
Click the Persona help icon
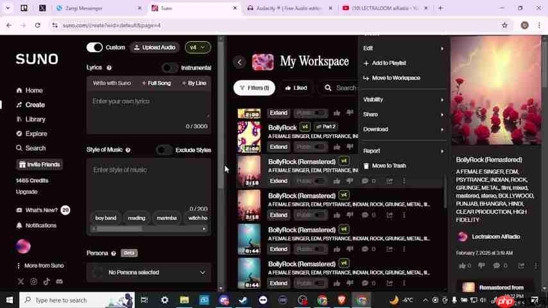click(114, 253)
